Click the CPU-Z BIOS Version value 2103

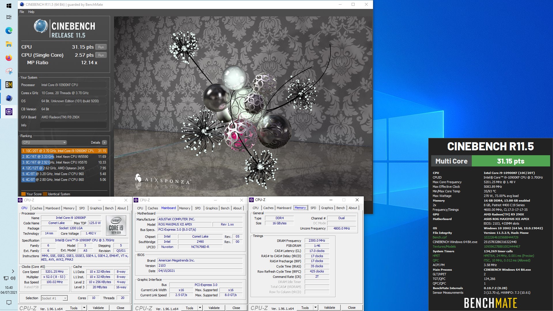[200, 266]
